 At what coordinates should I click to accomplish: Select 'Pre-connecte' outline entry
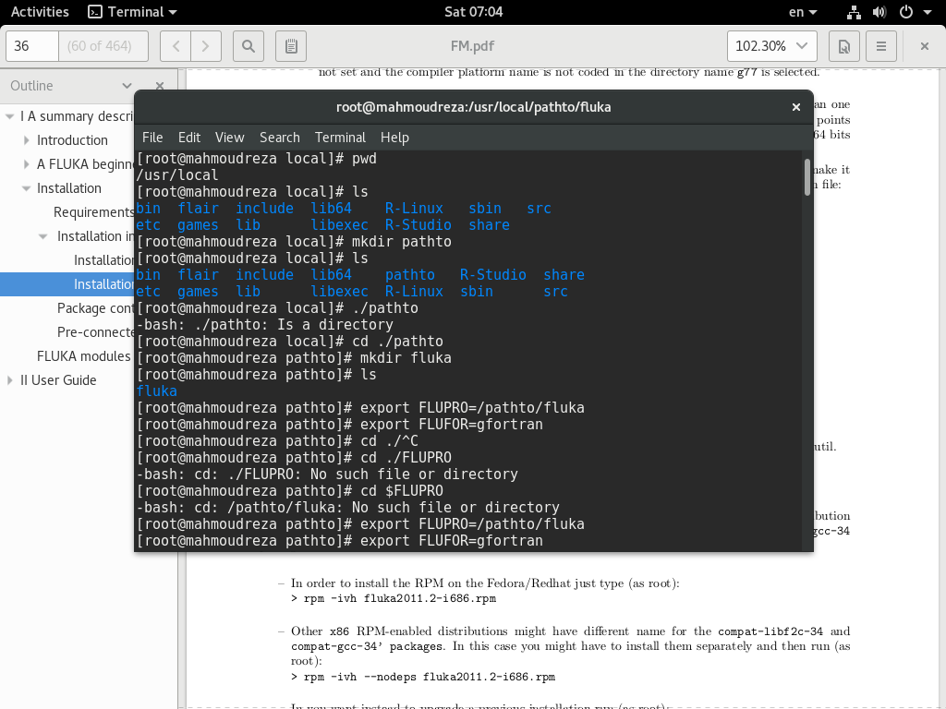pyautogui.click(x=95, y=332)
